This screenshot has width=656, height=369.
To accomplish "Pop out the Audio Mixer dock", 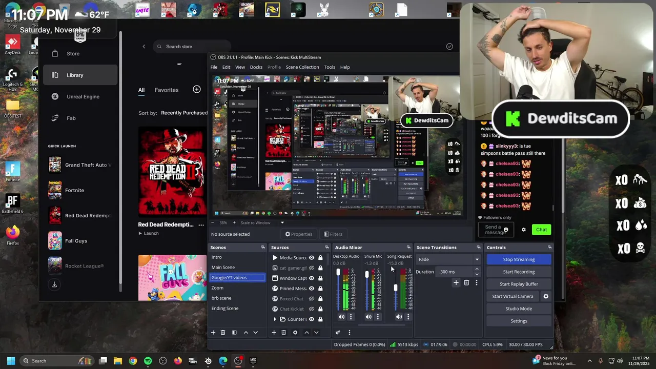I will point(408,248).
